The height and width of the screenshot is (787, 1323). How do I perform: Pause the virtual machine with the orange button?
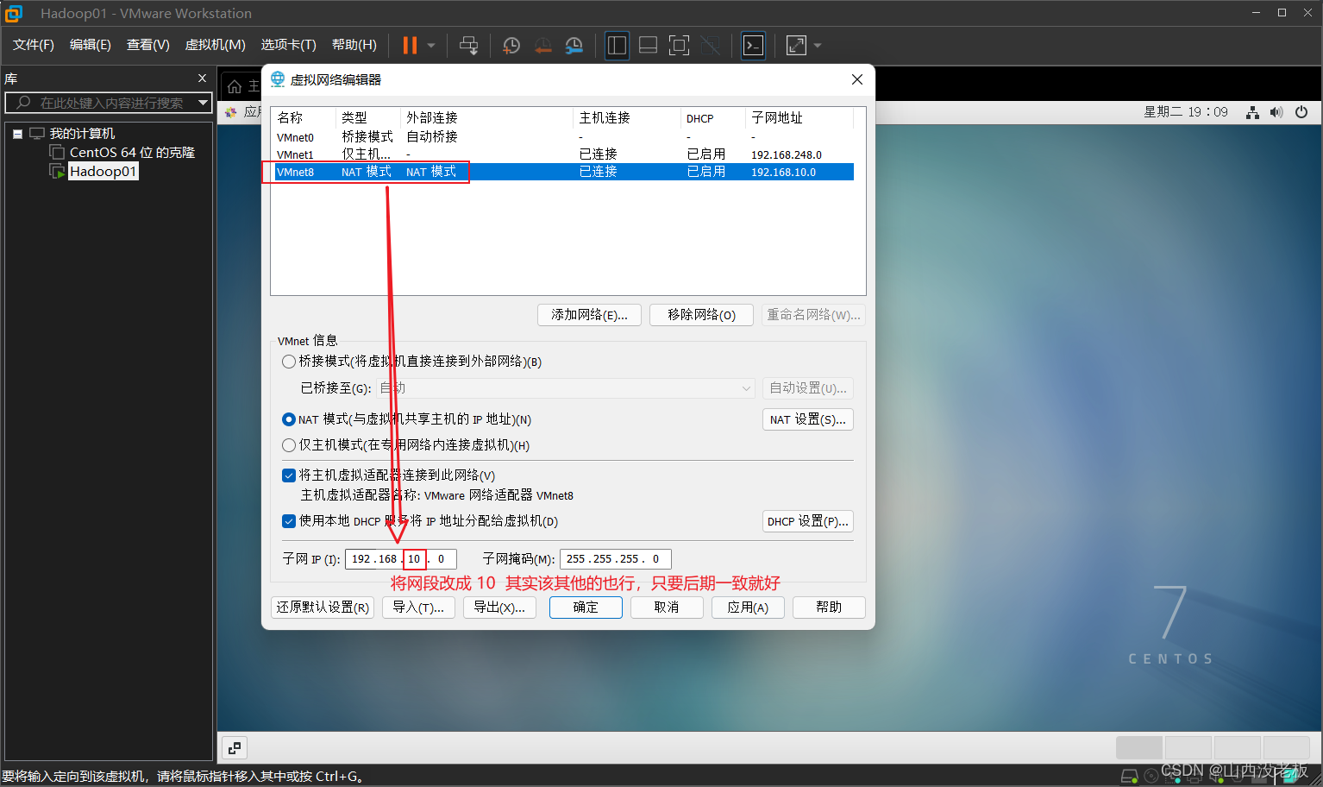click(410, 46)
